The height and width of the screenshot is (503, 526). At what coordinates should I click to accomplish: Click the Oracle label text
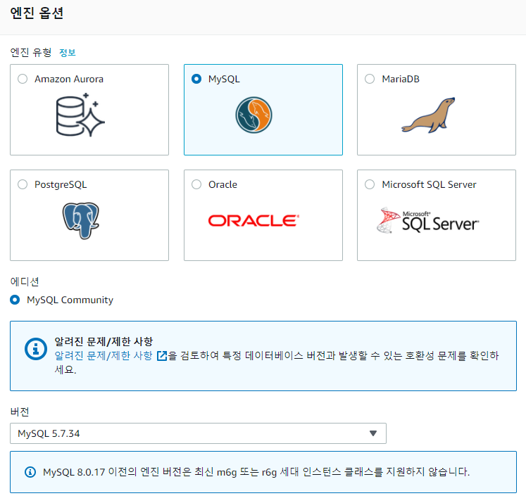(x=223, y=184)
